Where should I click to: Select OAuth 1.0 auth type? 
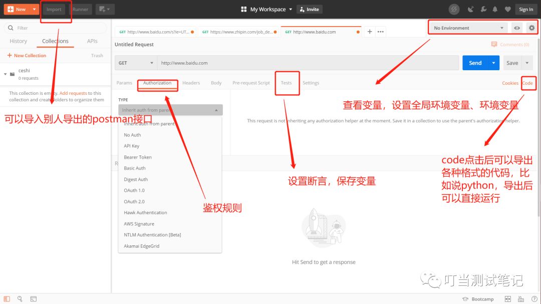134,190
